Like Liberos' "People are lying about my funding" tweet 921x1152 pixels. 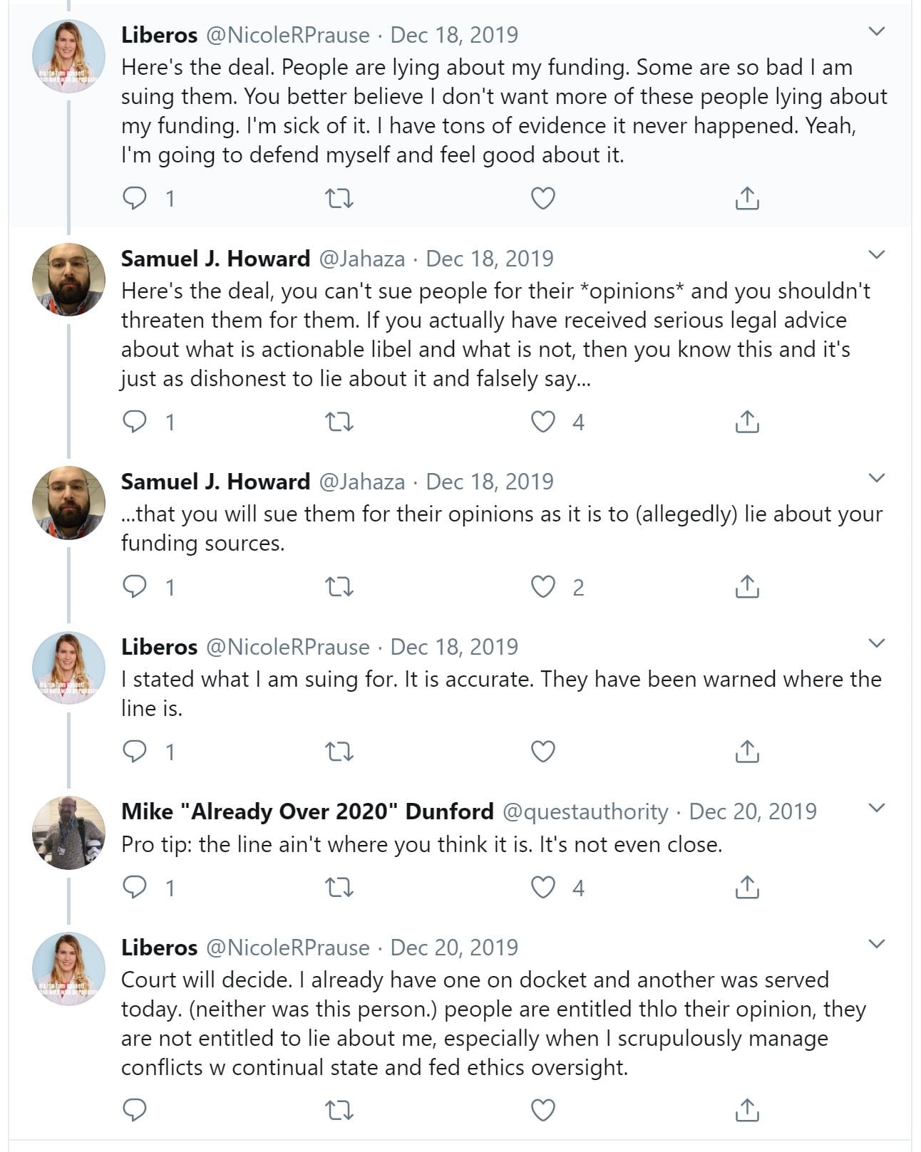click(x=543, y=198)
